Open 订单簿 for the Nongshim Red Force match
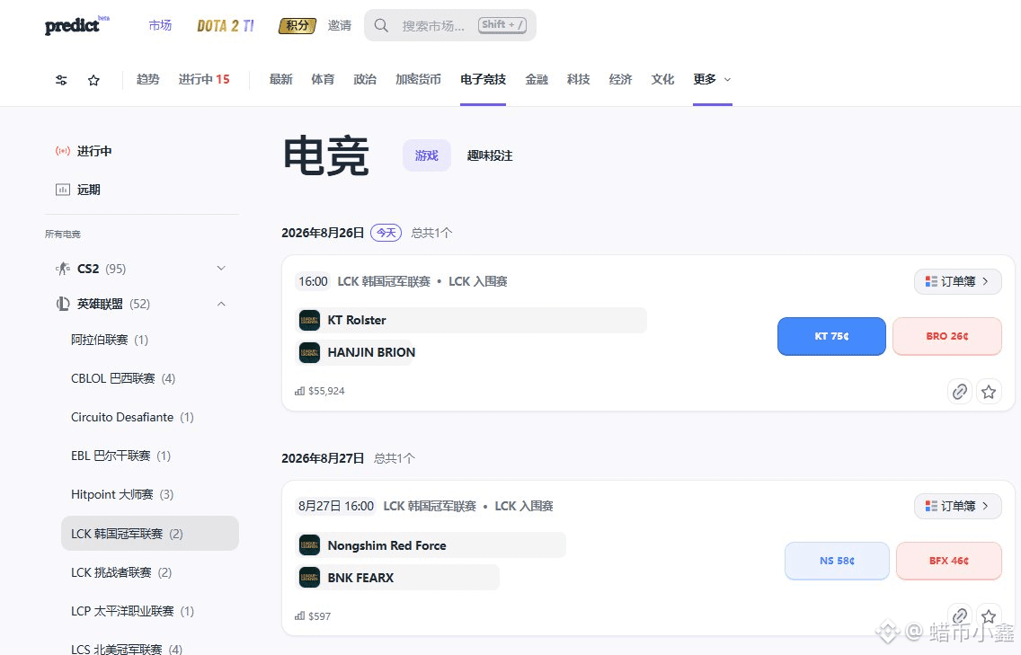 958,506
